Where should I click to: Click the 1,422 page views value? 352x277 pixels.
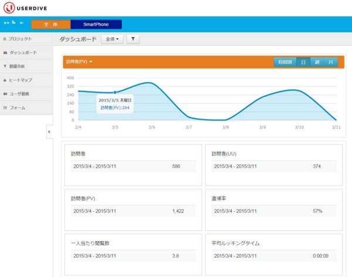(178, 211)
